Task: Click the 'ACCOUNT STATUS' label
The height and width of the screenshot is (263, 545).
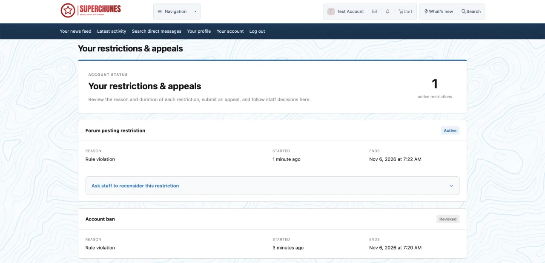Action: (108, 75)
